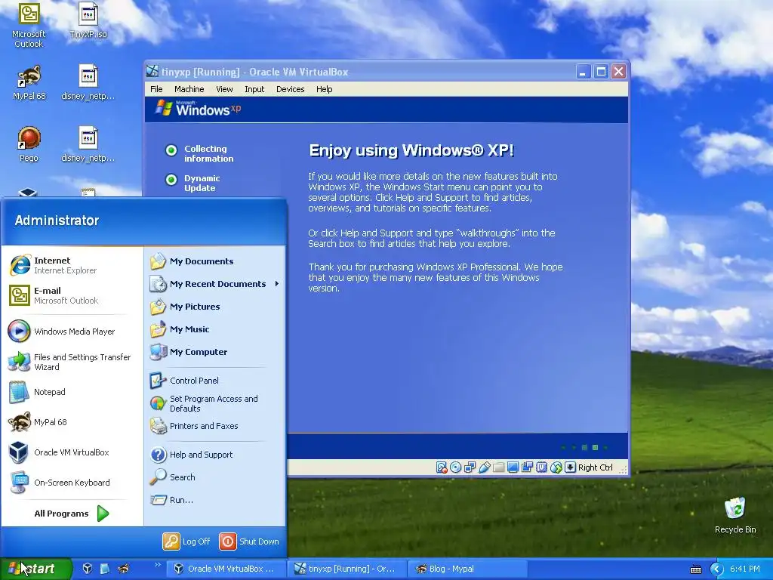This screenshot has height=580, width=773.
Task: Click the Start button
Action: (35, 569)
